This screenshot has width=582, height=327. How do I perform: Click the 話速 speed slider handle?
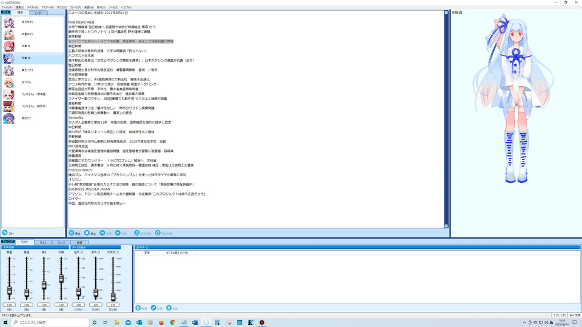(x=27, y=293)
